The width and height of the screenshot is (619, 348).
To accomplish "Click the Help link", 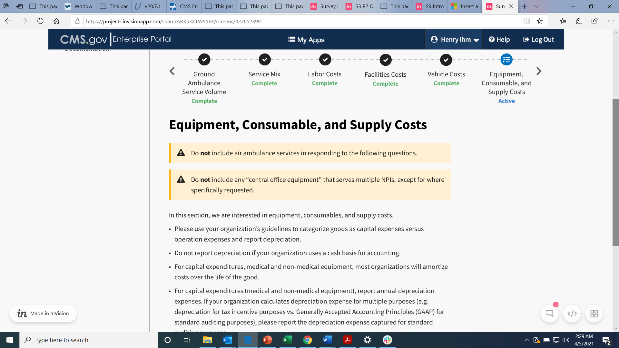I will click(x=499, y=40).
